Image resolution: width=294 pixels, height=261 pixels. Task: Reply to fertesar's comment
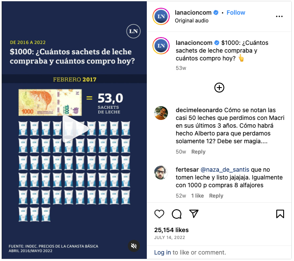tap(216, 196)
